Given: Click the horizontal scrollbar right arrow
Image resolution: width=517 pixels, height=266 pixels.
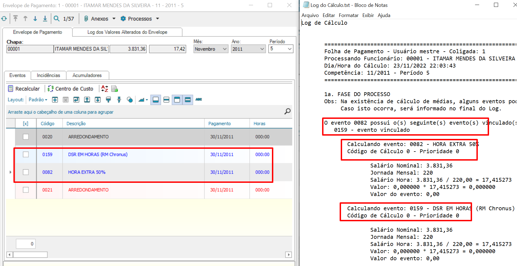Looking at the screenshot, I should coord(288,255).
